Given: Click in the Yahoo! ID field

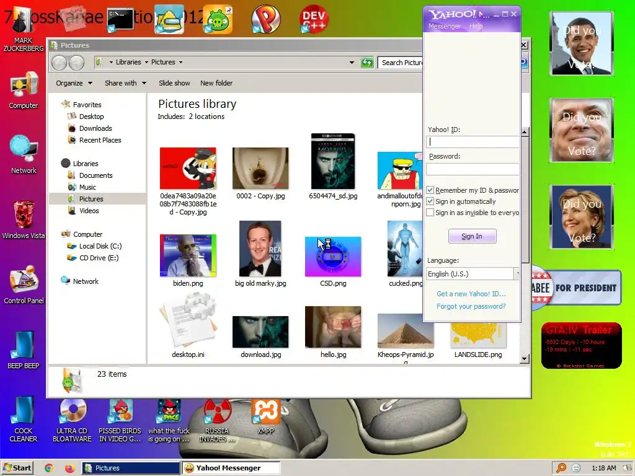Looking at the screenshot, I should 473,142.
